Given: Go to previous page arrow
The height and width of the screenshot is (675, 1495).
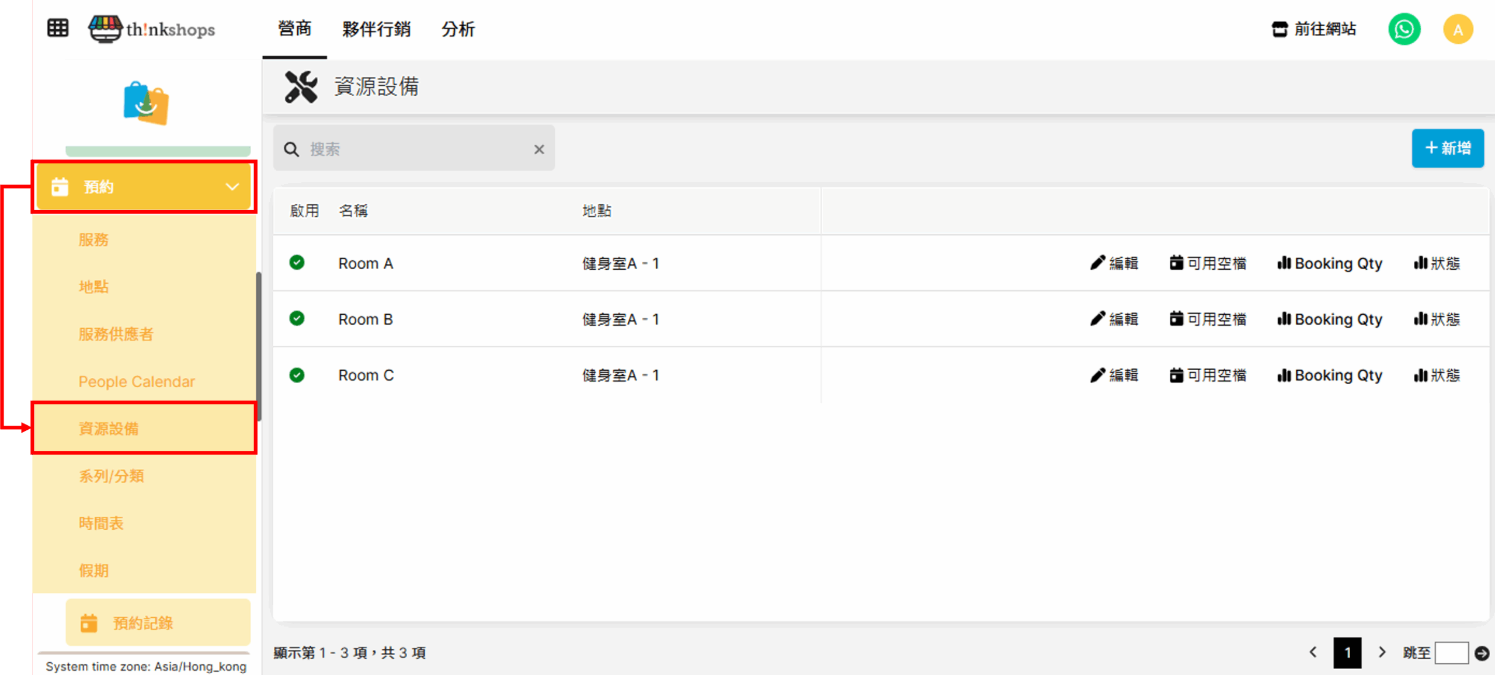Looking at the screenshot, I should pyautogui.click(x=1313, y=652).
